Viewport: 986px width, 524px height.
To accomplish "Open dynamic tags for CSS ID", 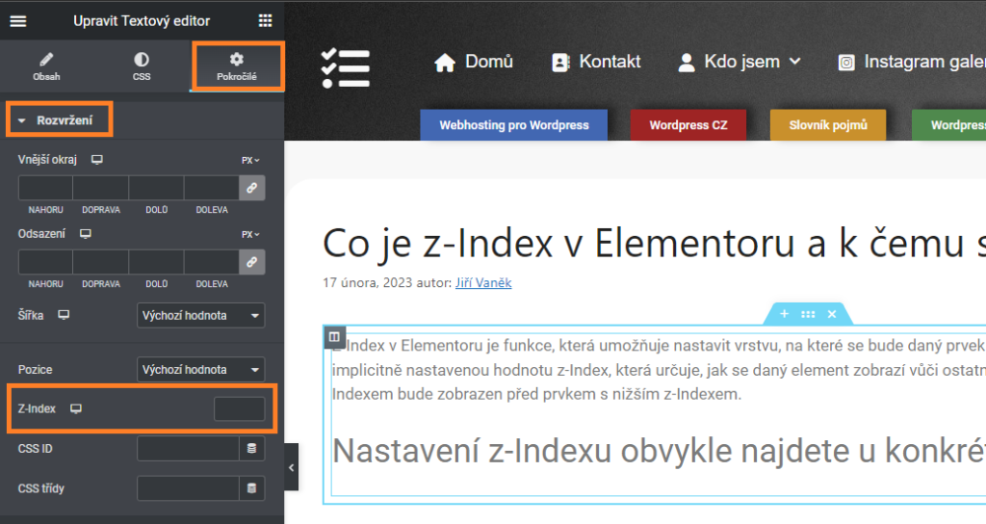I will point(252,449).
